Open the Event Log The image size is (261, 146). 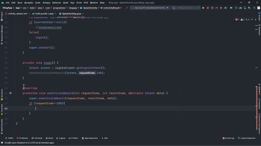coord(228,138)
